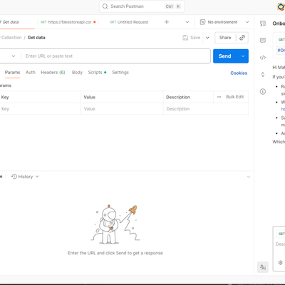Open the History dropdown chevron

[x=37, y=177]
